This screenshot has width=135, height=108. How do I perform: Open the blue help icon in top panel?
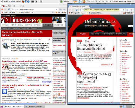(28, 1)
